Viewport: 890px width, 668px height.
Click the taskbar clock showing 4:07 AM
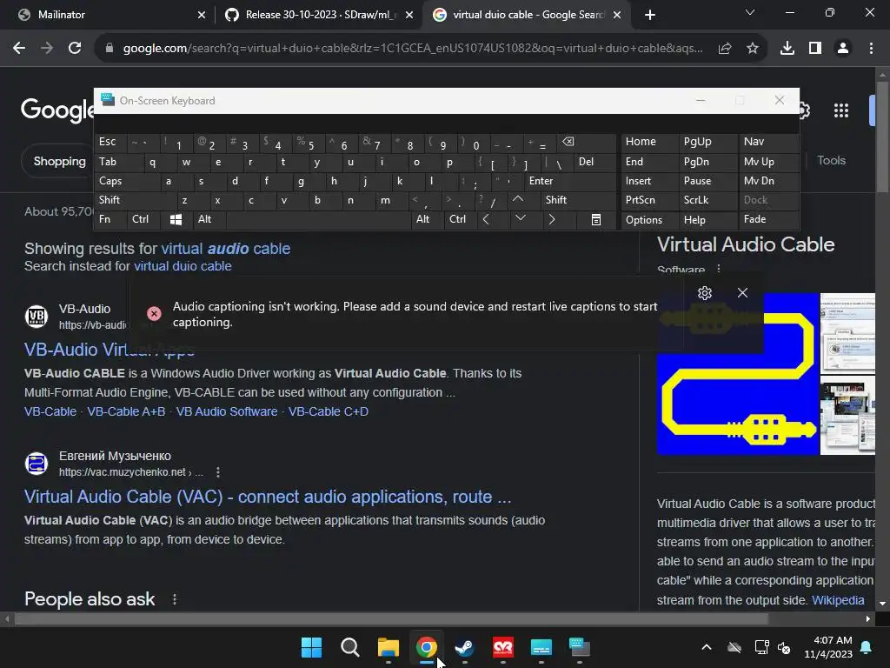[828, 647]
